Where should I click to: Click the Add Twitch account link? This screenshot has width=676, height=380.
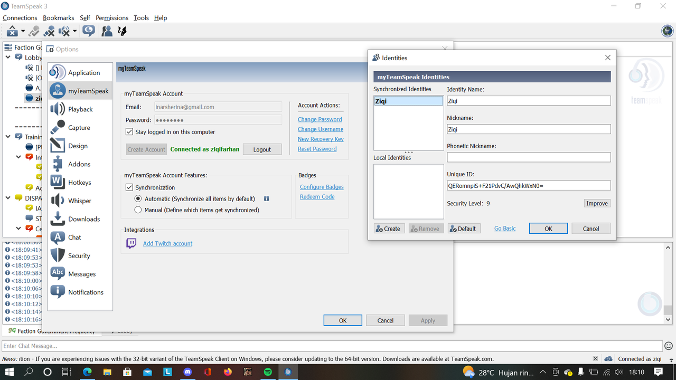pos(167,243)
